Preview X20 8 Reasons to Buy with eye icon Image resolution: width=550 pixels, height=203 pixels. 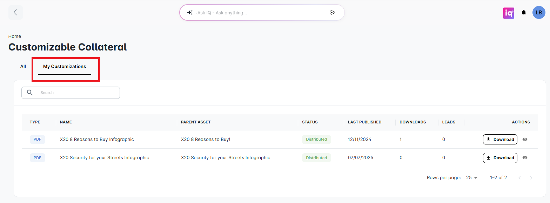click(525, 140)
